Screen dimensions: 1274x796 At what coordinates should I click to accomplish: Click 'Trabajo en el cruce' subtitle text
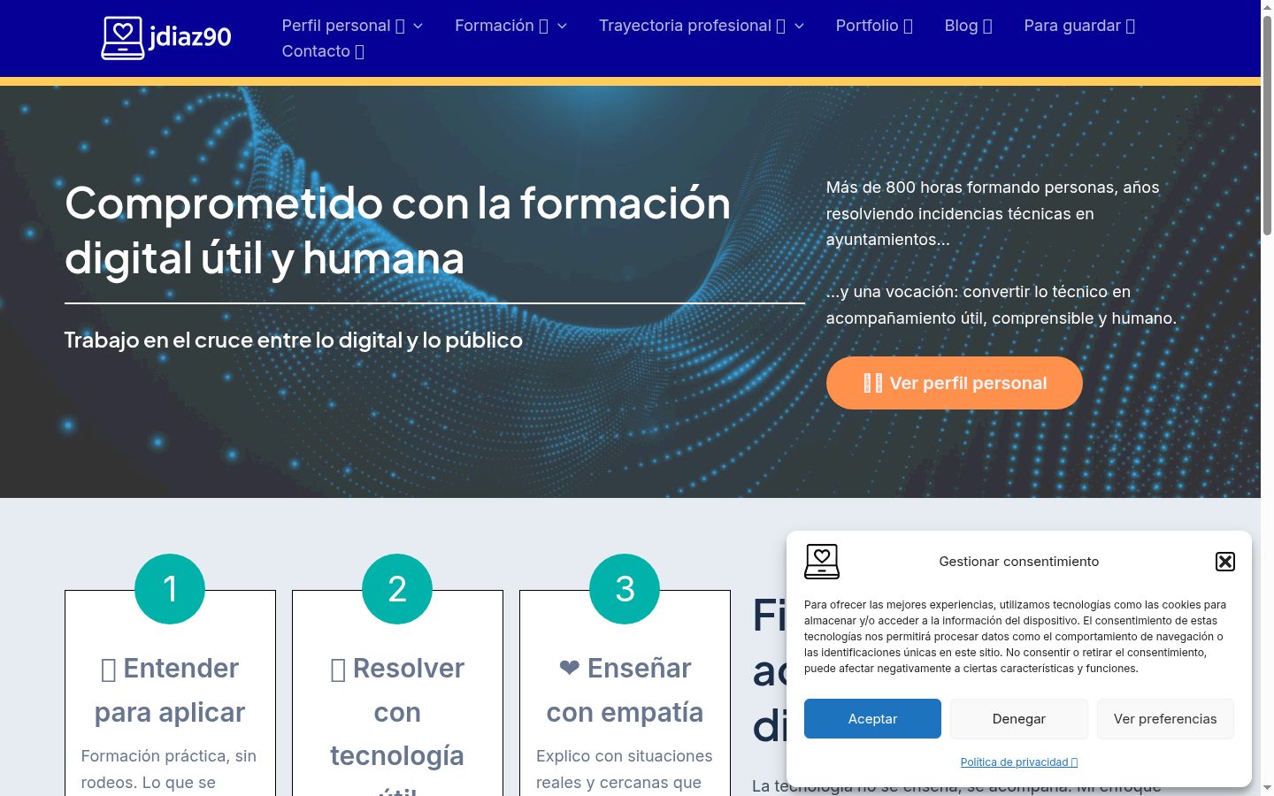pyautogui.click(x=294, y=340)
